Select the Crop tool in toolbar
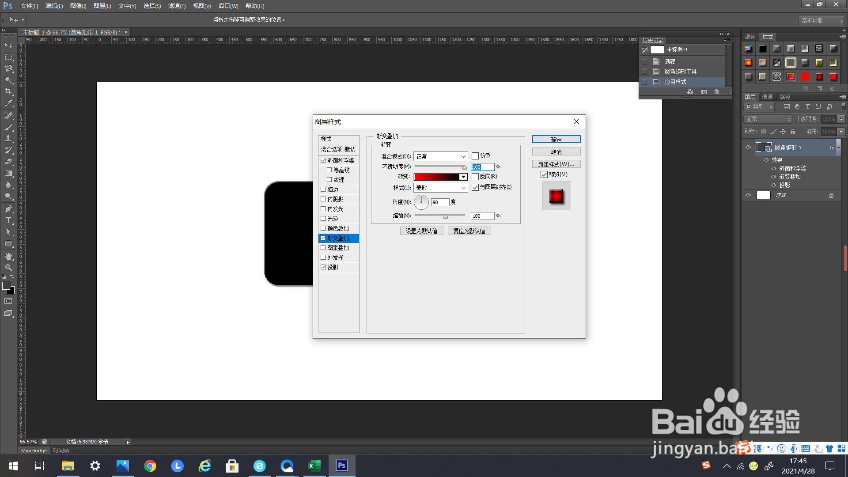This screenshot has height=477, width=848. [x=8, y=91]
